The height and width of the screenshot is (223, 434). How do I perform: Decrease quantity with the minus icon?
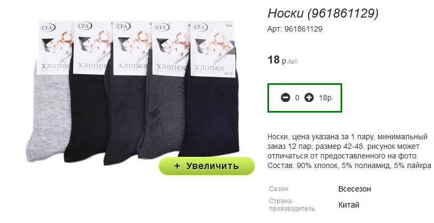286,98
